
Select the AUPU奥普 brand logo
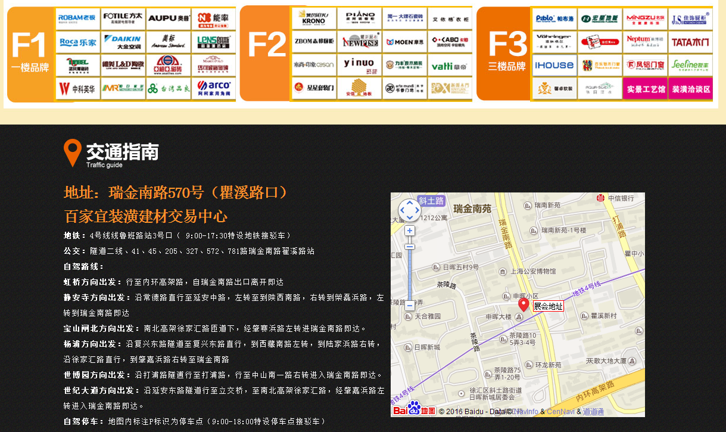169,18
